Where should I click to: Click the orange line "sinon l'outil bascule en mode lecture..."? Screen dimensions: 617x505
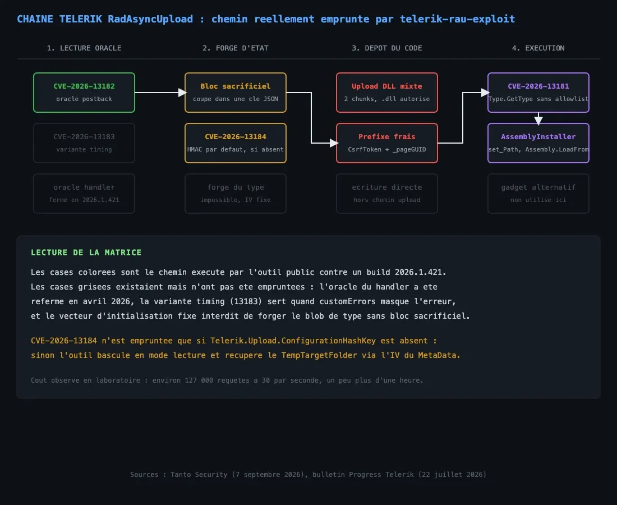tap(246, 355)
